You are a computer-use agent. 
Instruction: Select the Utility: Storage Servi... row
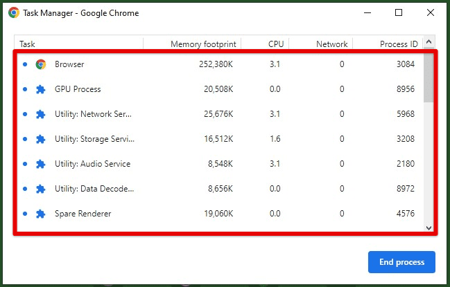point(220,139)
